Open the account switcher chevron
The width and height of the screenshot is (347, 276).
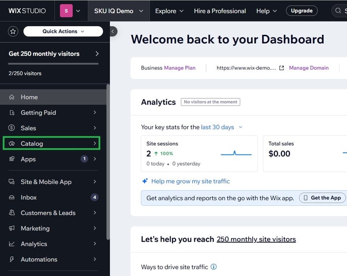78,11
